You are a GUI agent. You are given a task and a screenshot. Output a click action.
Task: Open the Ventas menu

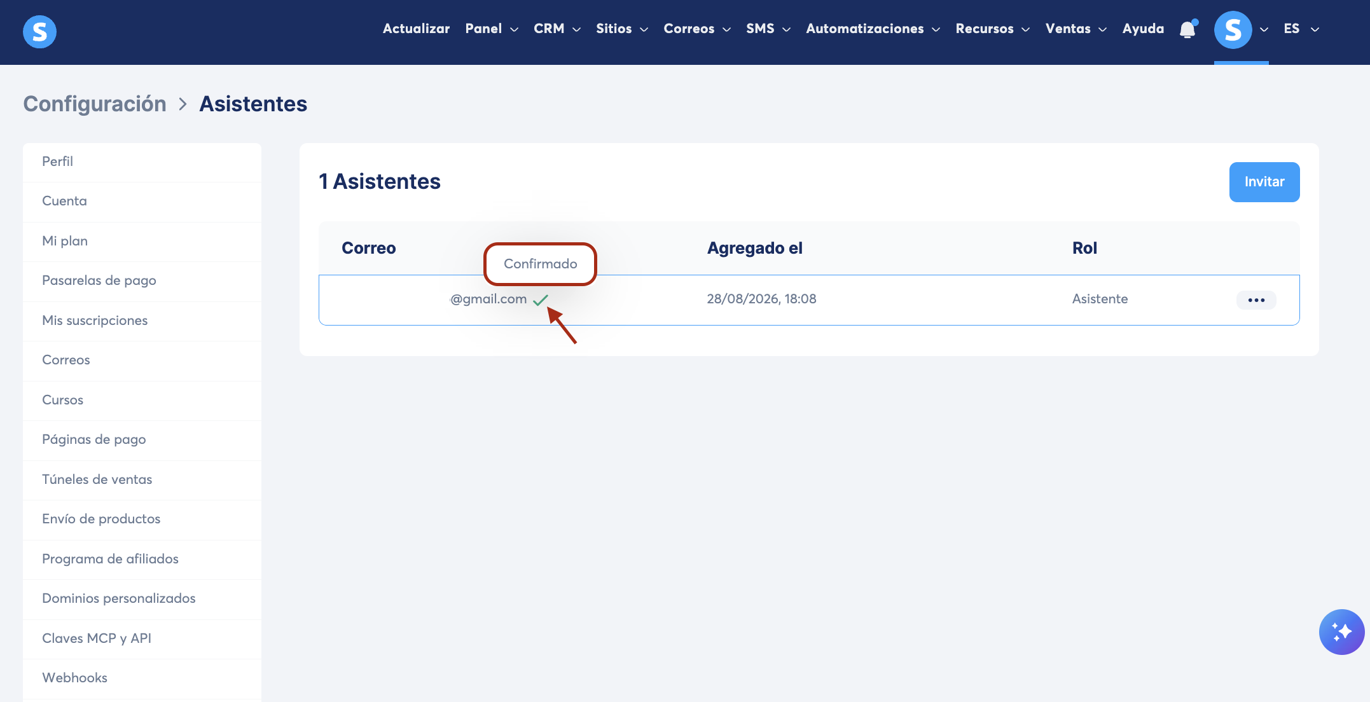coord(1076,29)
